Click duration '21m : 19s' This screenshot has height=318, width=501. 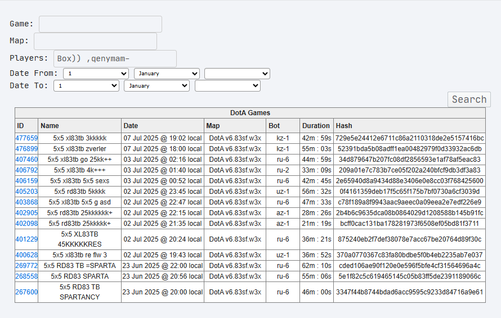pyautogui.click(x=316, y=224)
